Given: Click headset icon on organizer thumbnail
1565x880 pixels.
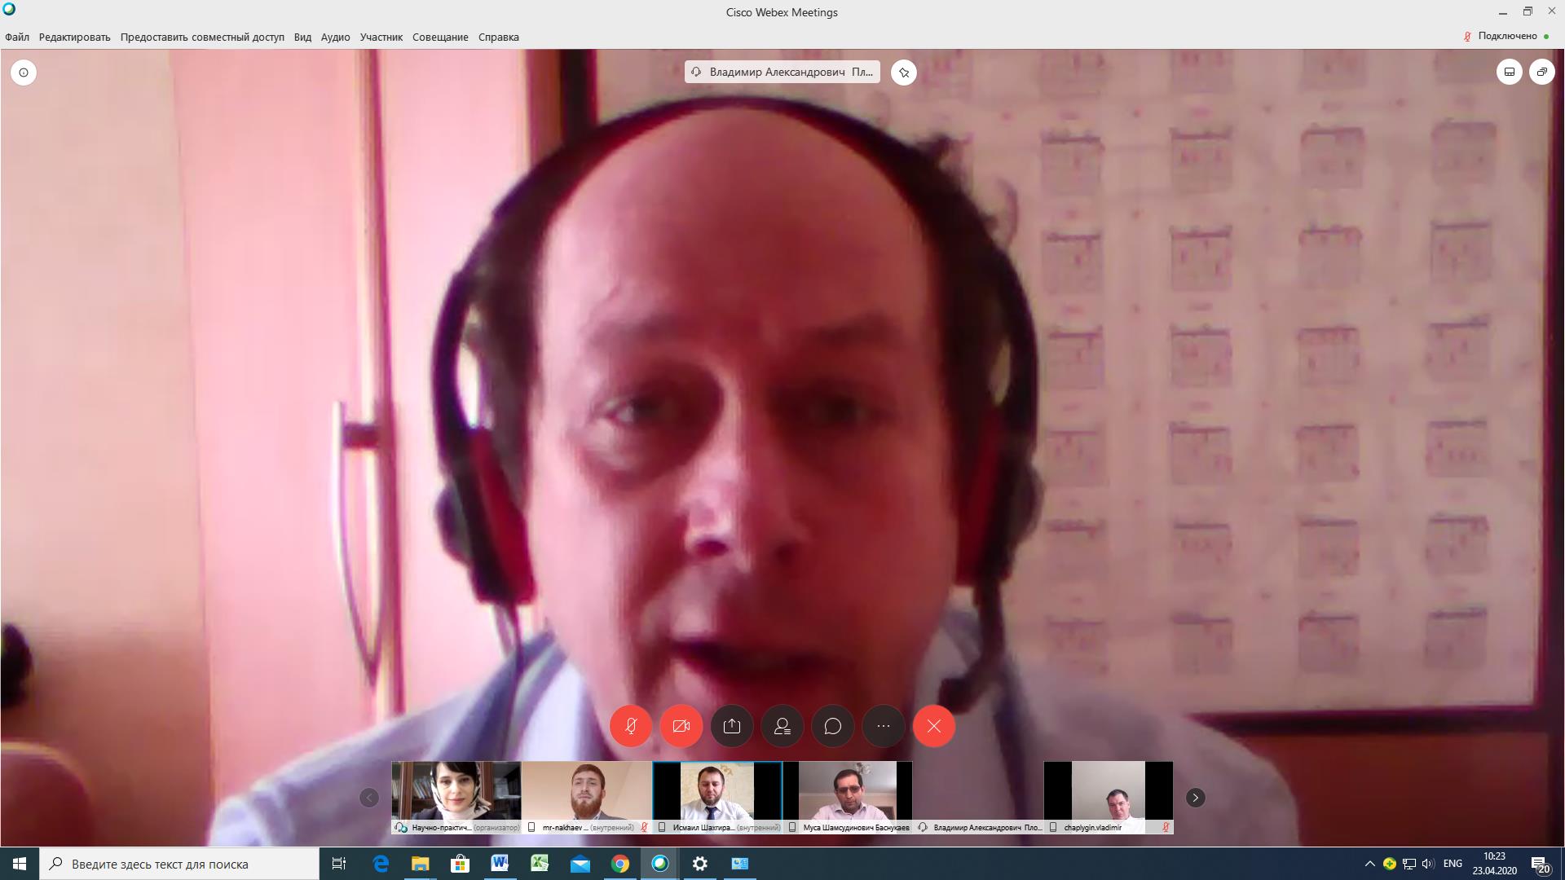Looking at the screenshot, I should (400, 827).
